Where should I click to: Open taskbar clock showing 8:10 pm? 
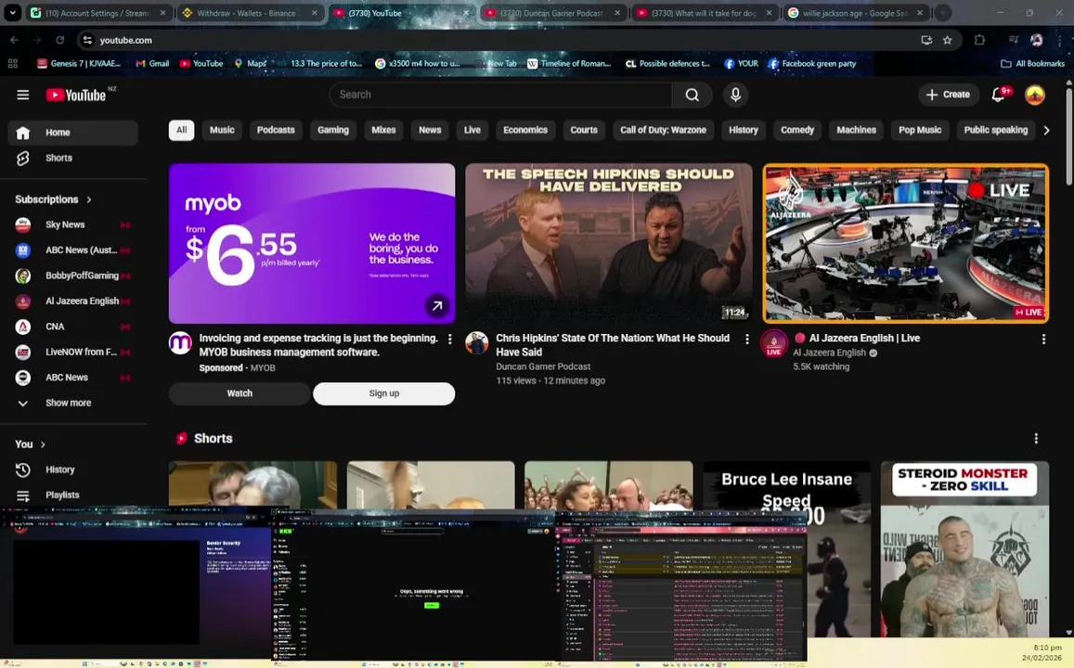[1042, 653]
